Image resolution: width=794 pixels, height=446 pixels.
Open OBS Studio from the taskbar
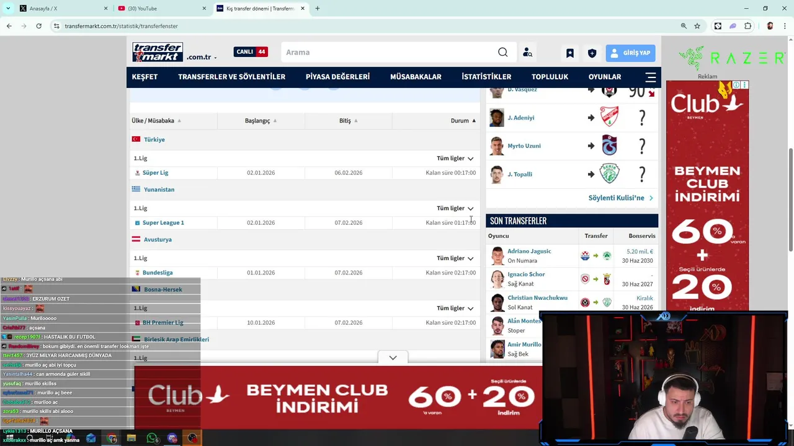coord(192,439)
